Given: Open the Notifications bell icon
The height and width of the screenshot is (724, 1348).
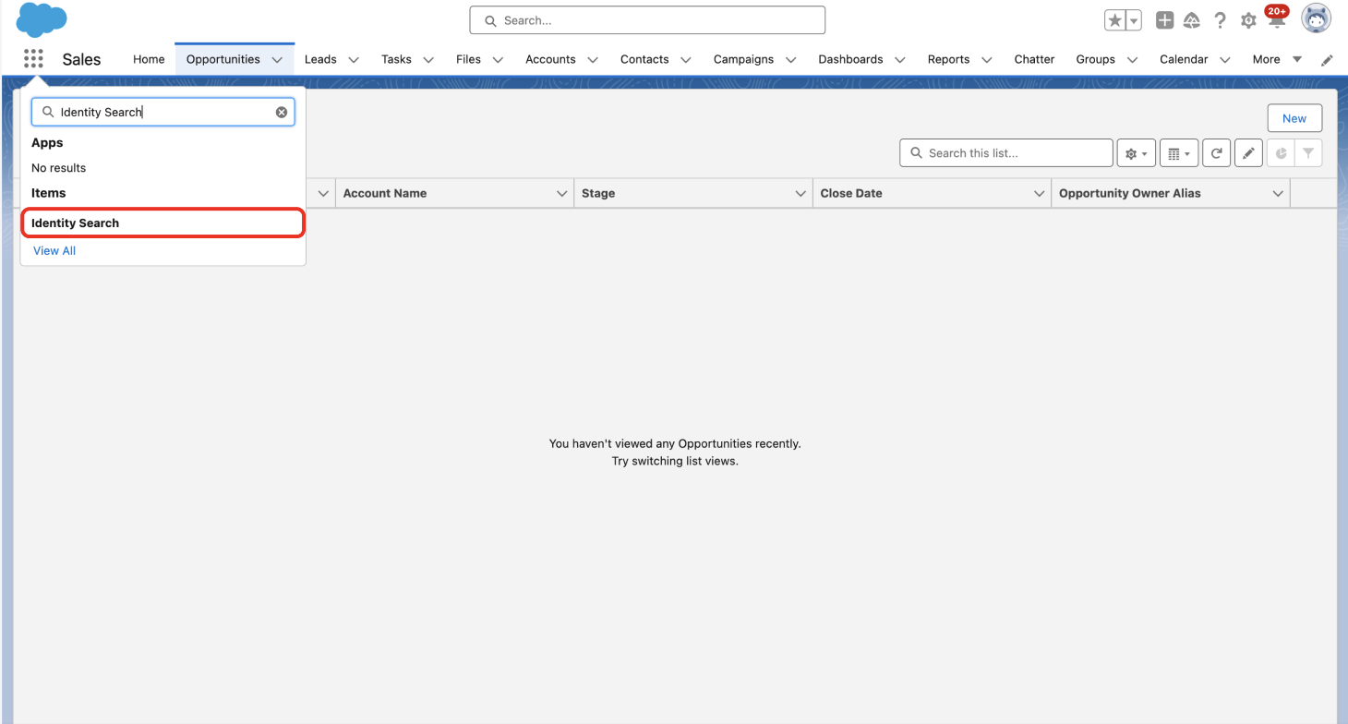Looking at the screenshot, I should pos(1277,18).
